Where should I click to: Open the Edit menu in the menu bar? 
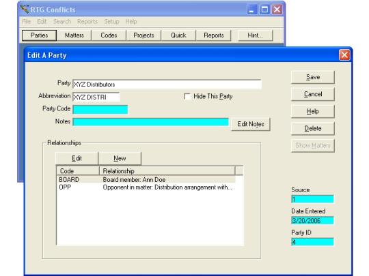(x=42, y=22)
